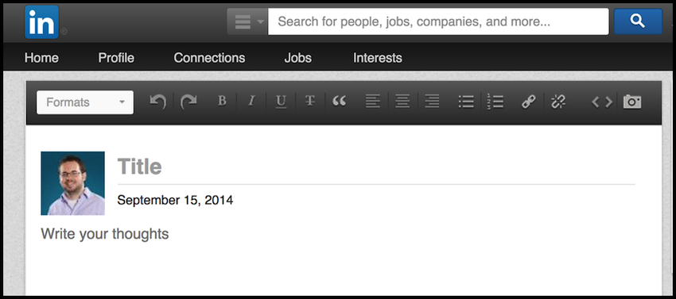This screenshot has width=676, height=299.
Task: Open the Connections menu item
Action: [209, 58]
